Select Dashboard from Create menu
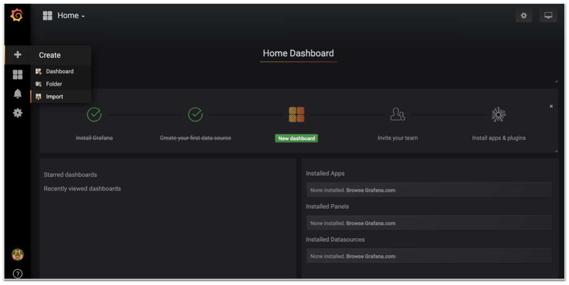Viewport: 569px width, 285px height. pyautogui.click(x=61, y=71)
